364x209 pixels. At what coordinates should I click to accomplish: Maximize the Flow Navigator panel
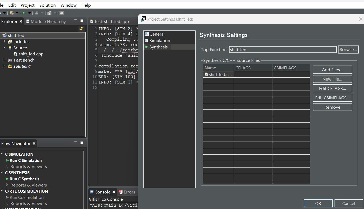(82, 143)
